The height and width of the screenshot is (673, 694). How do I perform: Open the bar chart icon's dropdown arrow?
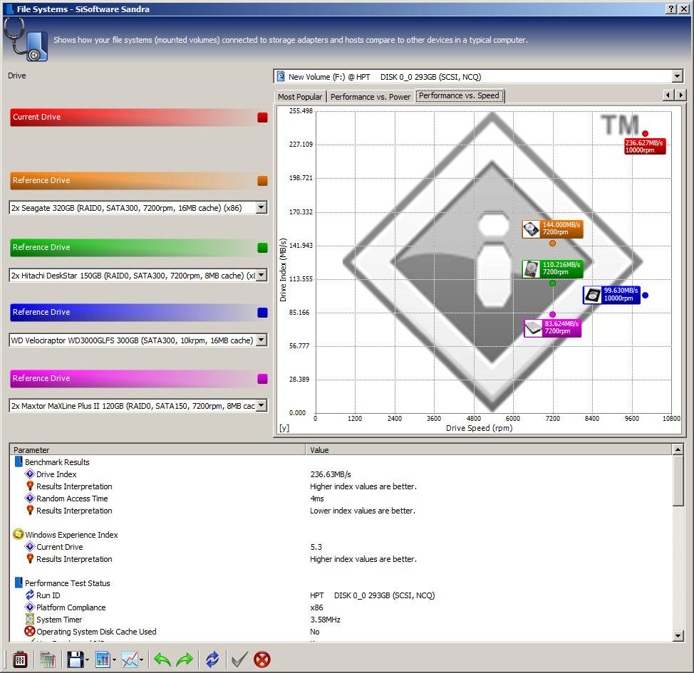pos(114,660)
